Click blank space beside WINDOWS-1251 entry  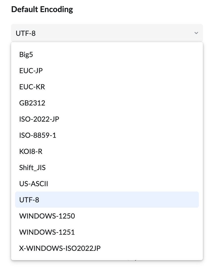coord(139,232)
